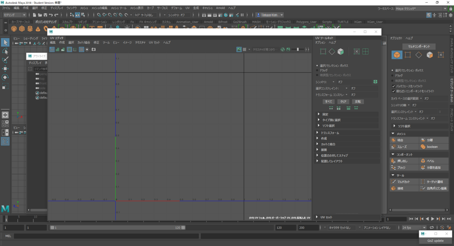Adjust the UV editor dimming slider
The image size is (454, 246).
coord(297,50)
